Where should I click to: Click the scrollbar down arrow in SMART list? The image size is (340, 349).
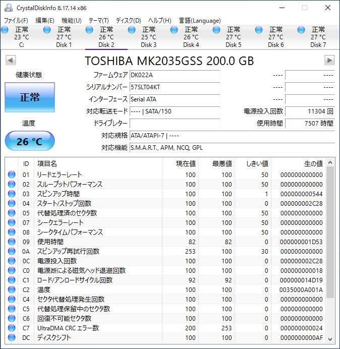[330, 339]
